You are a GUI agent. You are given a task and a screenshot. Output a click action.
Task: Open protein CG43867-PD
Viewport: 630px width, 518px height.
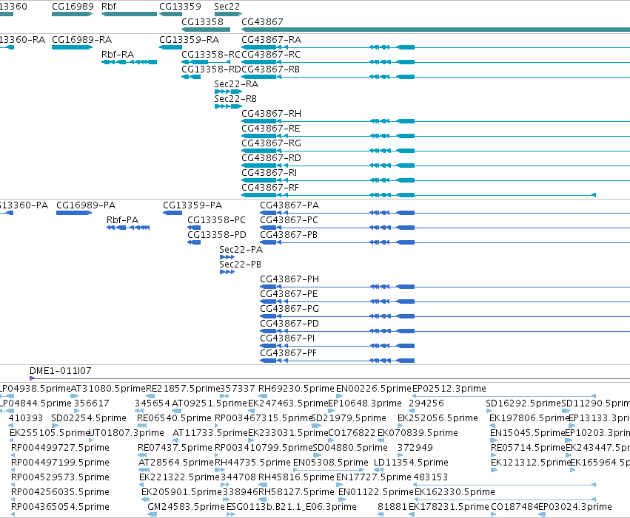[289, 323]
